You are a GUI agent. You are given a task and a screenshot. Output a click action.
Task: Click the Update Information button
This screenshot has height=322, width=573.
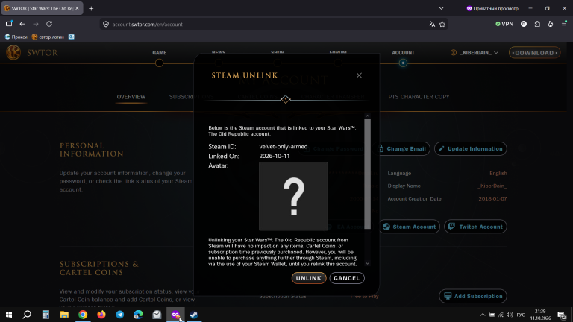[470, 148]
